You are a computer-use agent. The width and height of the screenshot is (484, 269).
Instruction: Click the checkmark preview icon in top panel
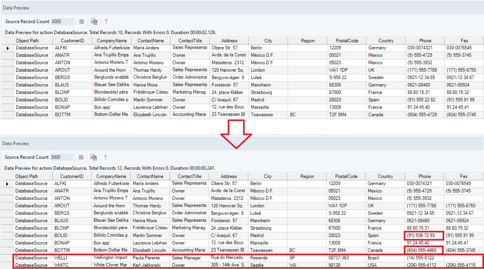click(94, 22)
